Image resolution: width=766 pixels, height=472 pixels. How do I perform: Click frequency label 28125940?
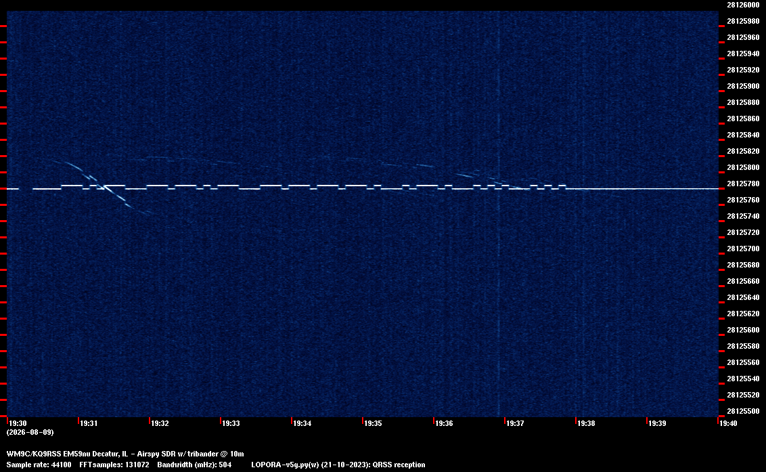tap(743, 53)
